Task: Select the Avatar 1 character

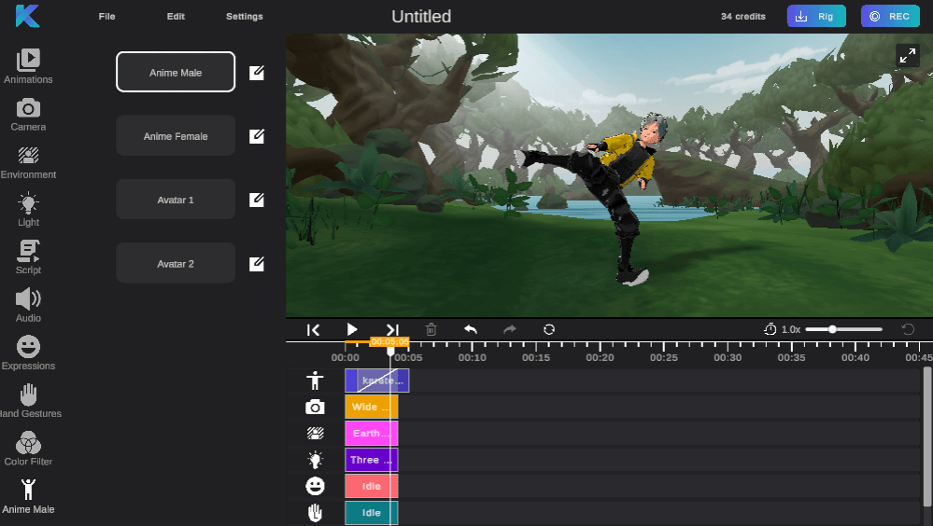Action: [x=176, y=200]
